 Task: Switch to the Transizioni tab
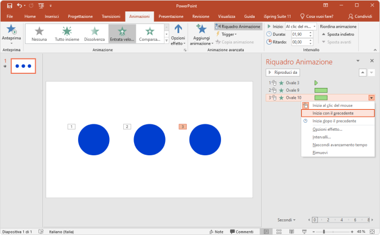pos(111,16)
